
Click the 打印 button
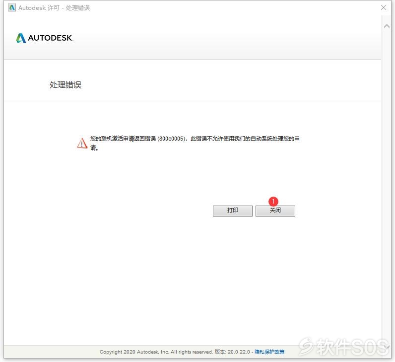tap(233, 211)
